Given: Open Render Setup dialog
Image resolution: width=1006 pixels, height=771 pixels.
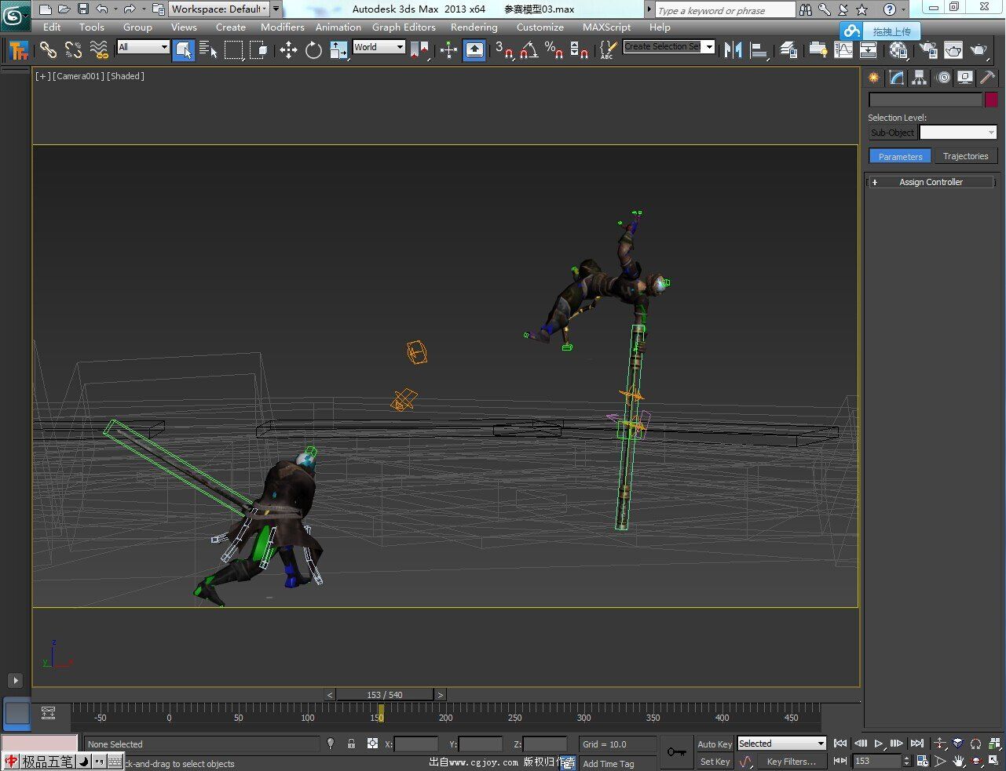Looking at the screenshot, I should coord(928,50).
